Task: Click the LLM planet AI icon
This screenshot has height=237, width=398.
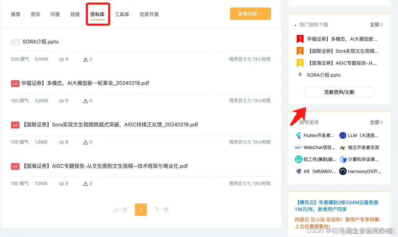Action: click(x=343, y=135)
